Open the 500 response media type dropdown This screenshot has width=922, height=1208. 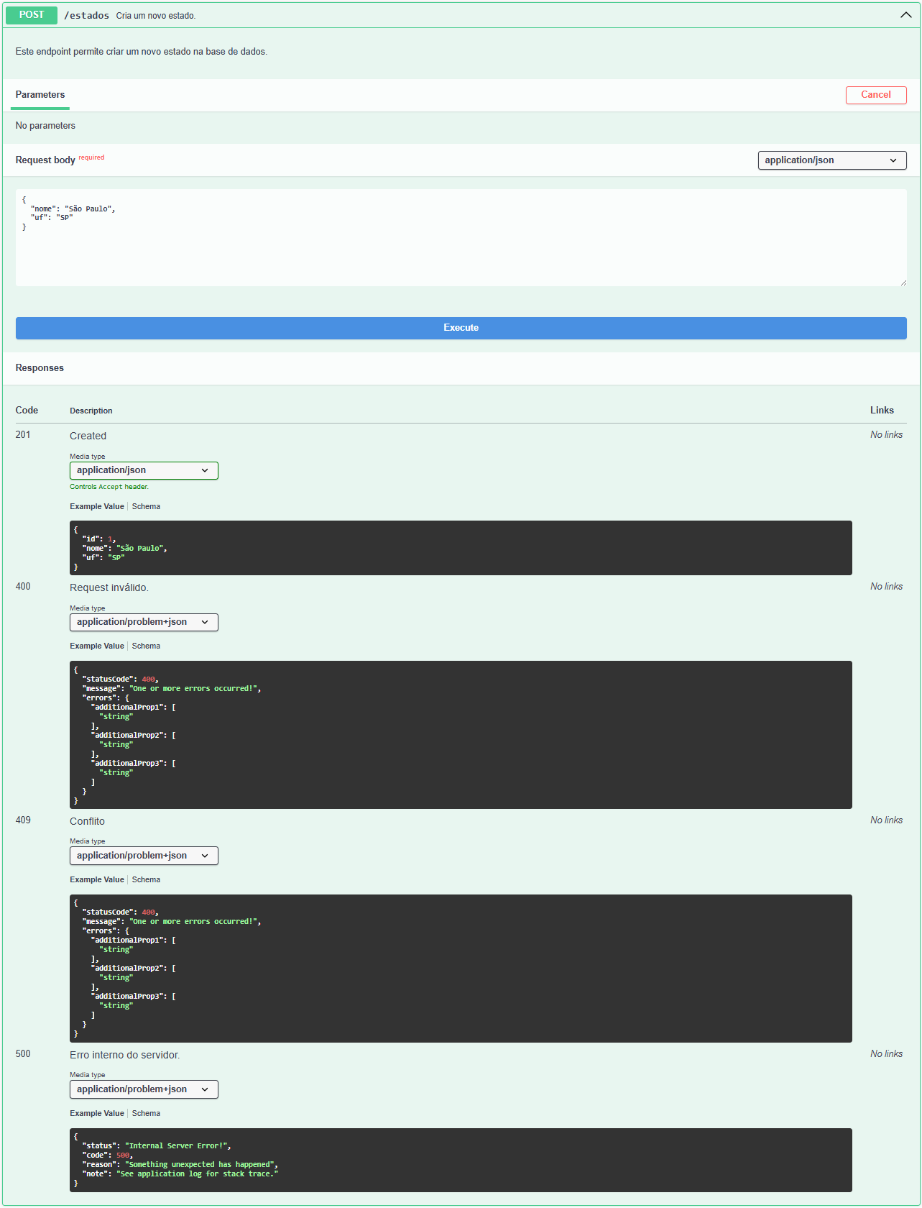pyautogui.click(x=144, y=1089)
